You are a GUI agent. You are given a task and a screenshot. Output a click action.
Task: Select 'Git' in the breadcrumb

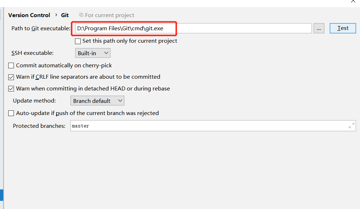(65, 15)
